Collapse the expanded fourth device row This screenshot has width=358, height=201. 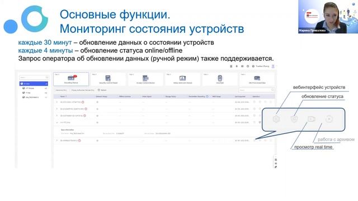[57, 122]
